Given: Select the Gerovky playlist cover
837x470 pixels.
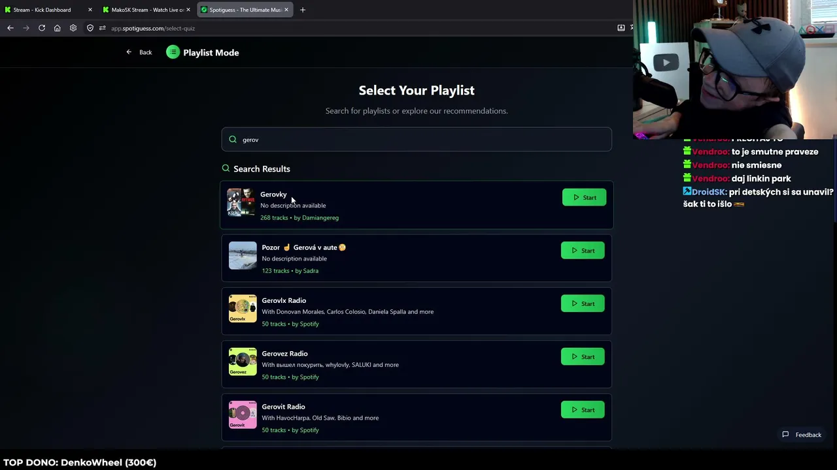Looking at the screenshot, I should pyautogui.click(x=241, y=202).
